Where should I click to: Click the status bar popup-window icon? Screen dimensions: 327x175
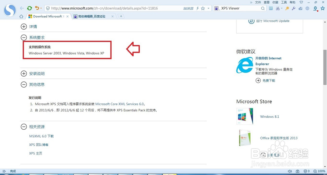pos(298,171)
